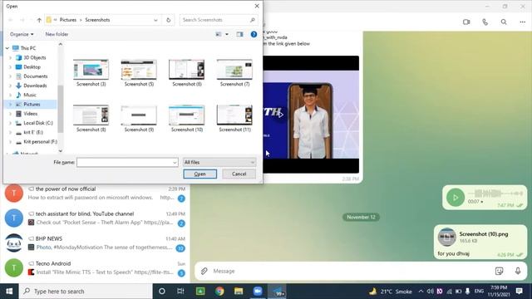Select 3D Objects in navigation pane
Screen dimensions: 532x299
point(34,57)
